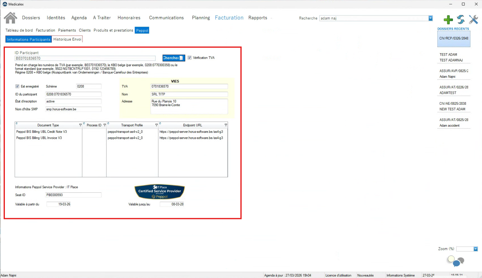482x278 pixels.
Task: Open the Paiements submenu tab
Action: 67,30
